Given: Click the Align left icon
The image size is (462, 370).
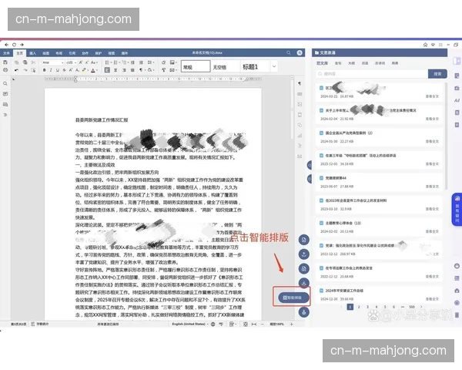Looking at the screenshot, I should 107,70.
